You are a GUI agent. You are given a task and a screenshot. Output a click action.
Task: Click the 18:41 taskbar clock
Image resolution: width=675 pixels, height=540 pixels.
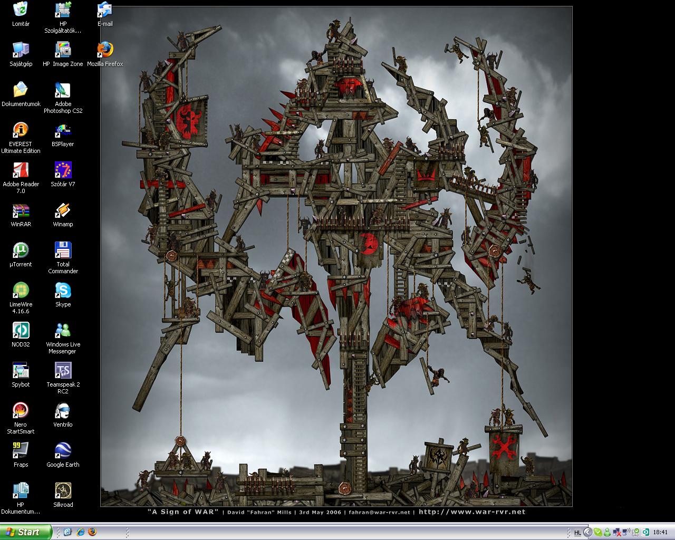661,532
